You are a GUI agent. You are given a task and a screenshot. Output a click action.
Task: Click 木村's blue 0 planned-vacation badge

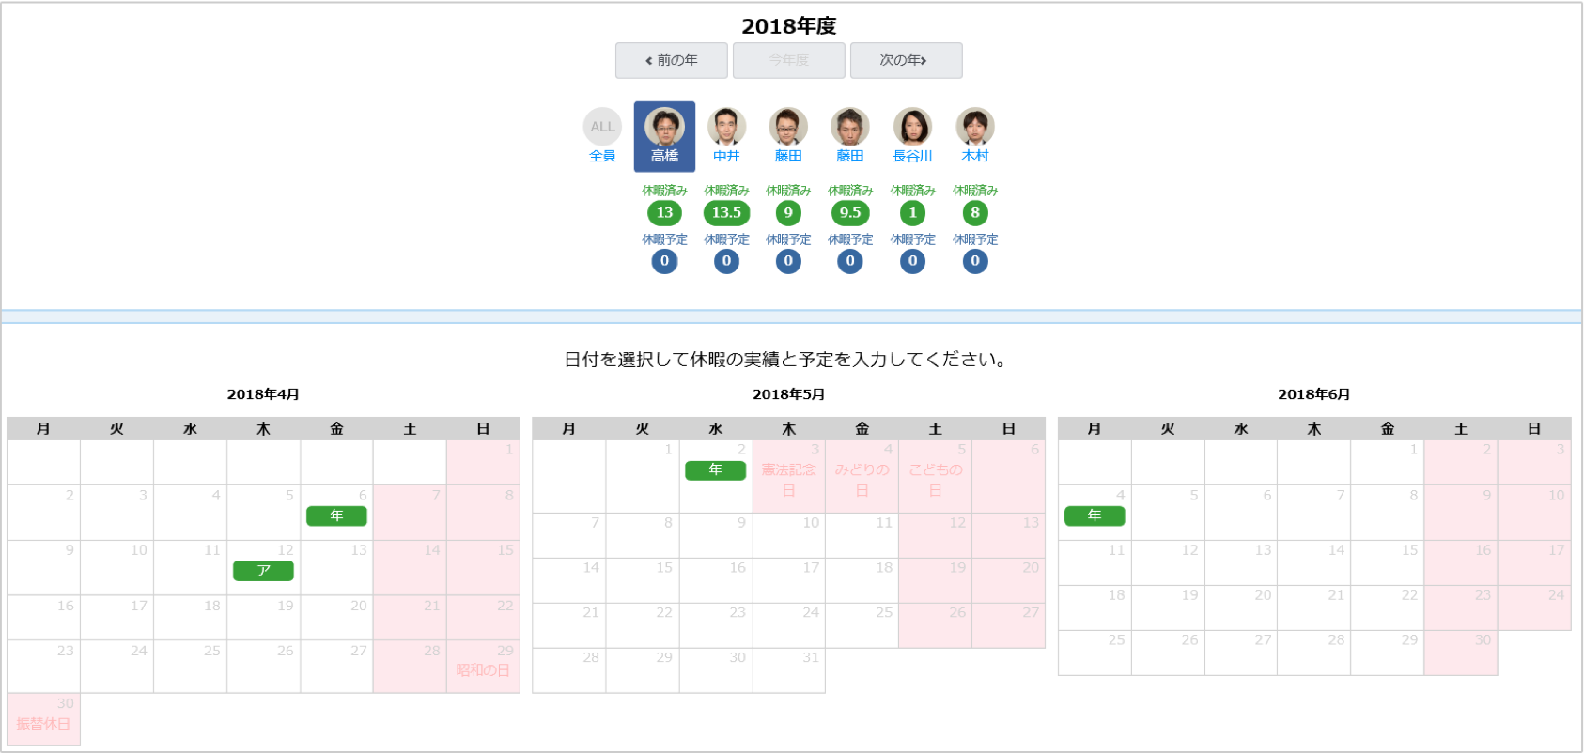975,261
